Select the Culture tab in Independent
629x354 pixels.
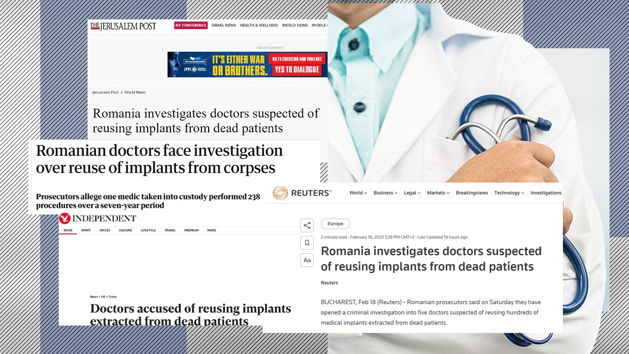(x=125, y=230)
